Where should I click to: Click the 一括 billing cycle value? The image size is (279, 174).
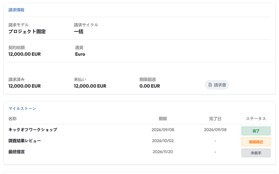pos(79,32)
